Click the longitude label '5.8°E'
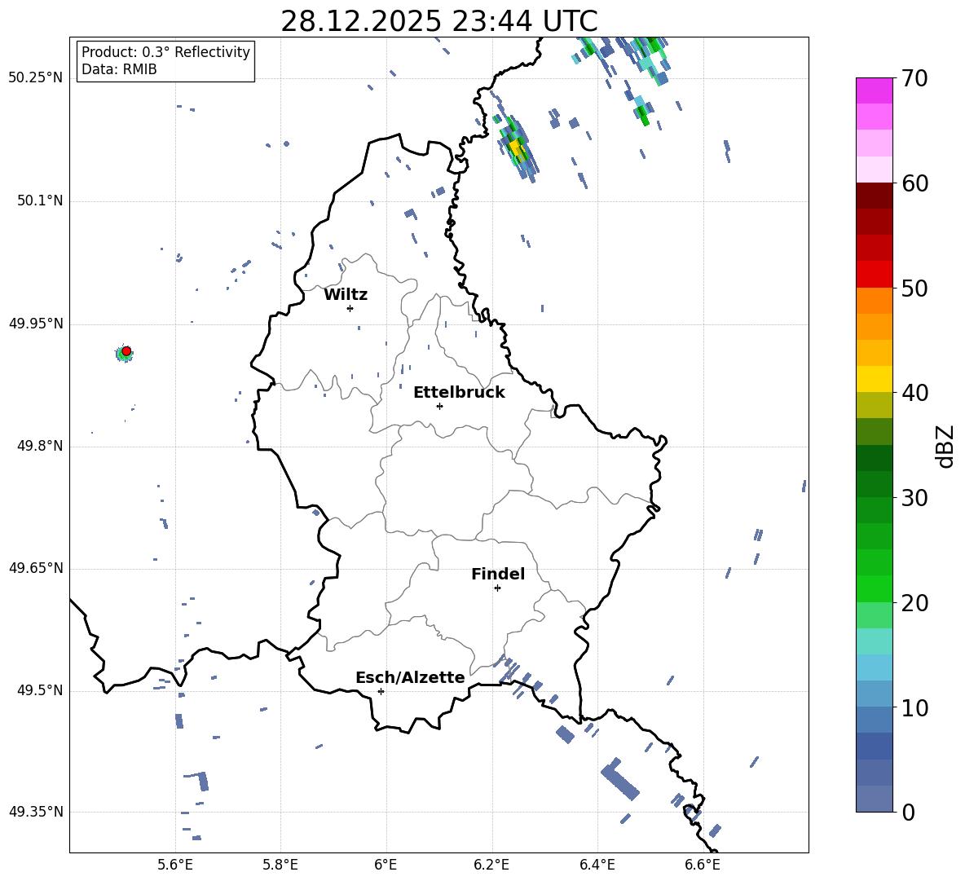 point(280,866)
